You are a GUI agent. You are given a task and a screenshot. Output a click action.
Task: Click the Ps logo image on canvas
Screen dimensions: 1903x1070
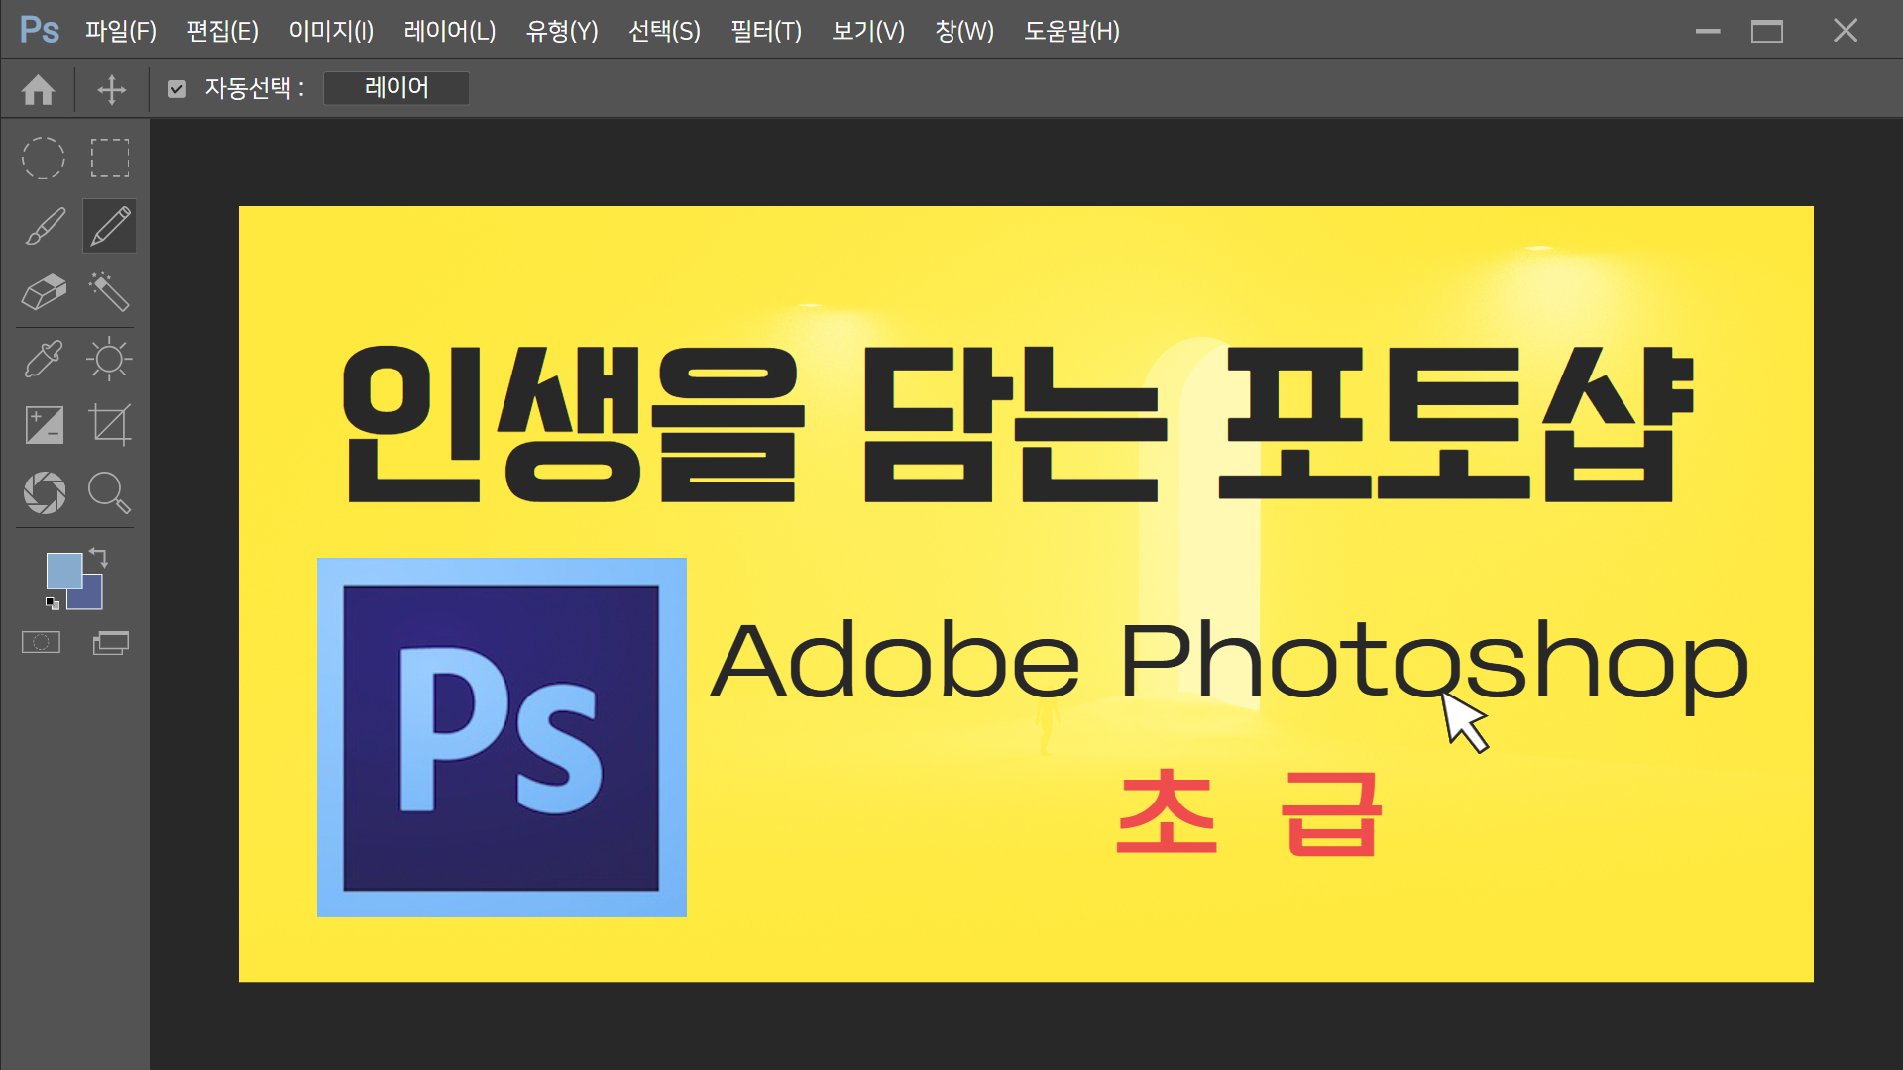pos(502,737)
